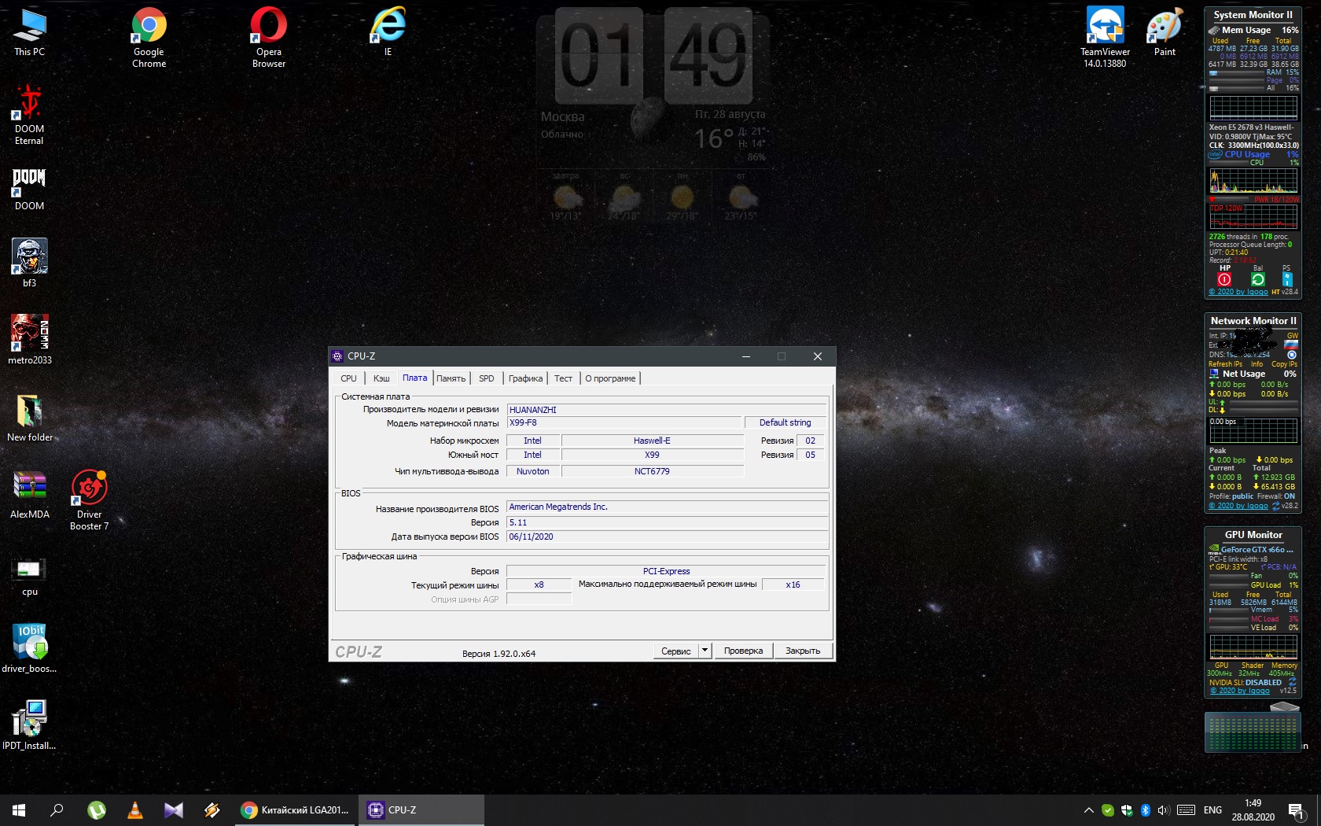The width and height of the screenshot is (1321, 826).
Task: Open taskbar search magnifier
Action: [x=57, y=810]
